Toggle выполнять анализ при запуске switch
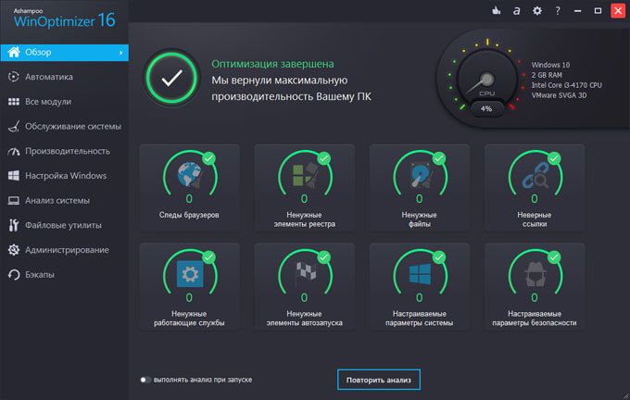The height and width of the screenshot is (400, 630). (145, 380)
